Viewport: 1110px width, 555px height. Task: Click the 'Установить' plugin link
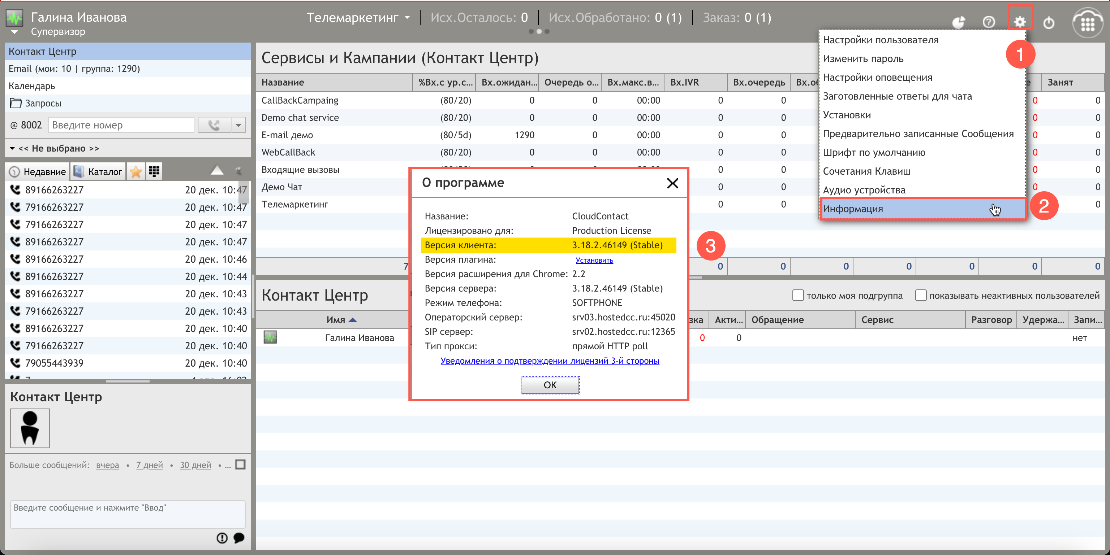(594, 260)
